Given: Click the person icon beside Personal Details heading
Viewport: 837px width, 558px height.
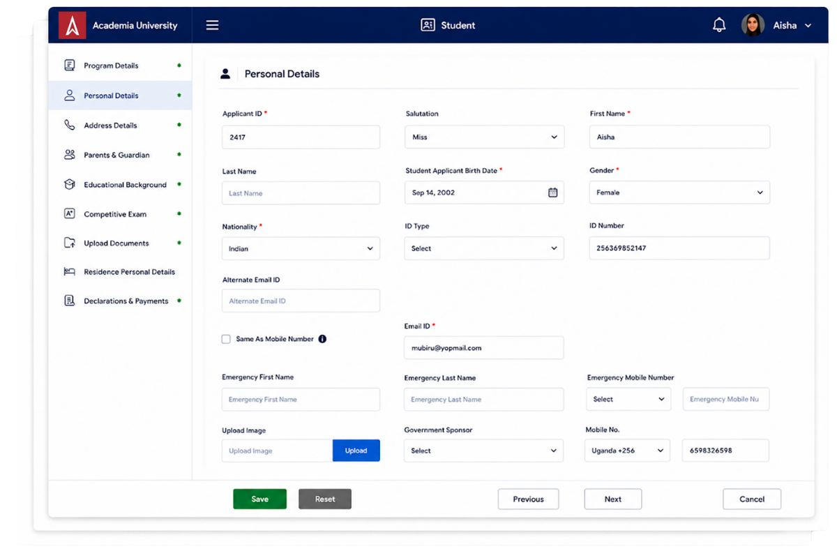Looking at the screenshot, I should click(x=225, y=74).
